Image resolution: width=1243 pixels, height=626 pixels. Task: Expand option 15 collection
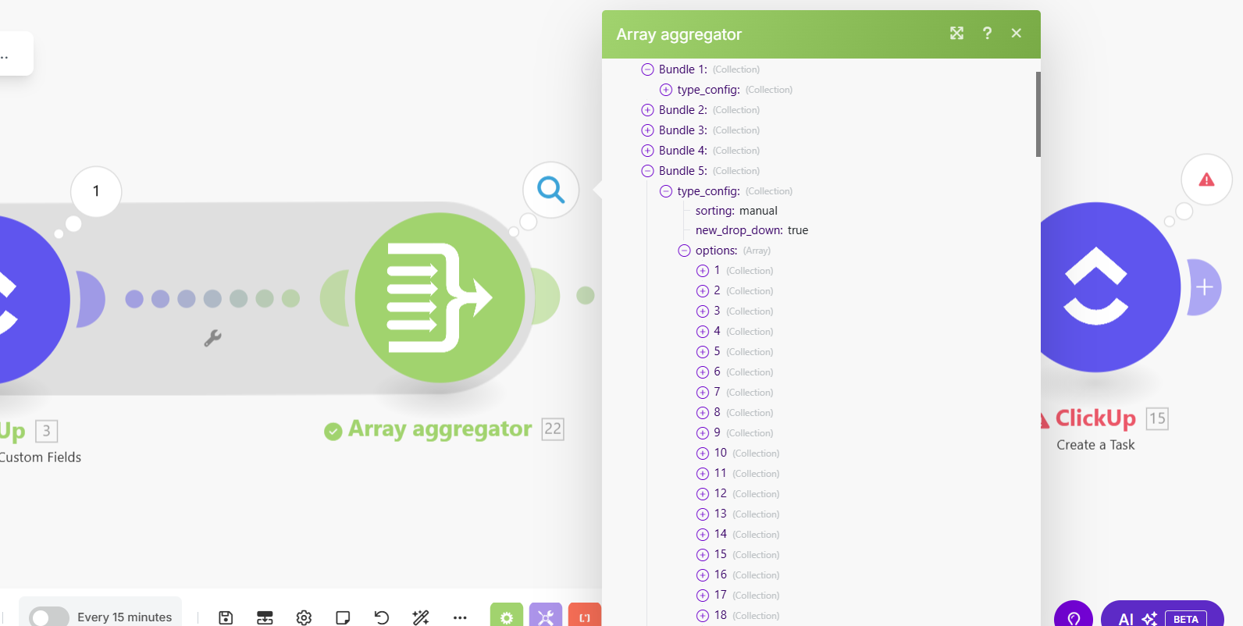point(703,555)
